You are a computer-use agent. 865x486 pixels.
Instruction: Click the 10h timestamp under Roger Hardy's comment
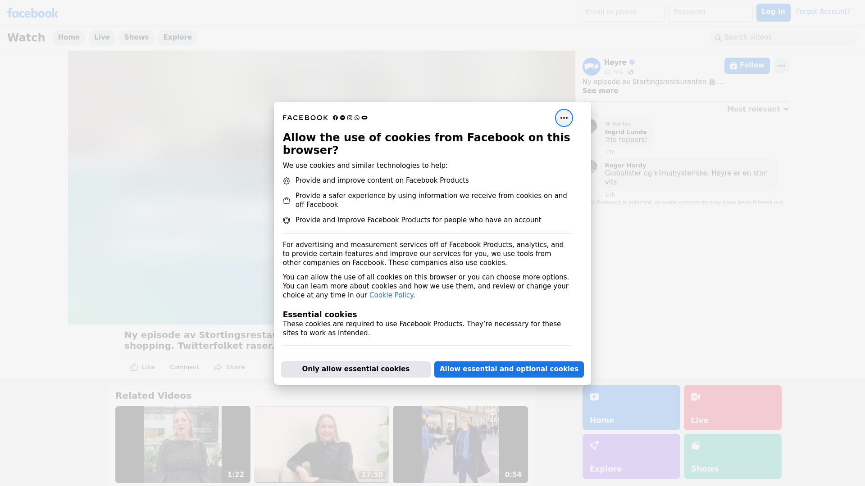pos(610,195)
